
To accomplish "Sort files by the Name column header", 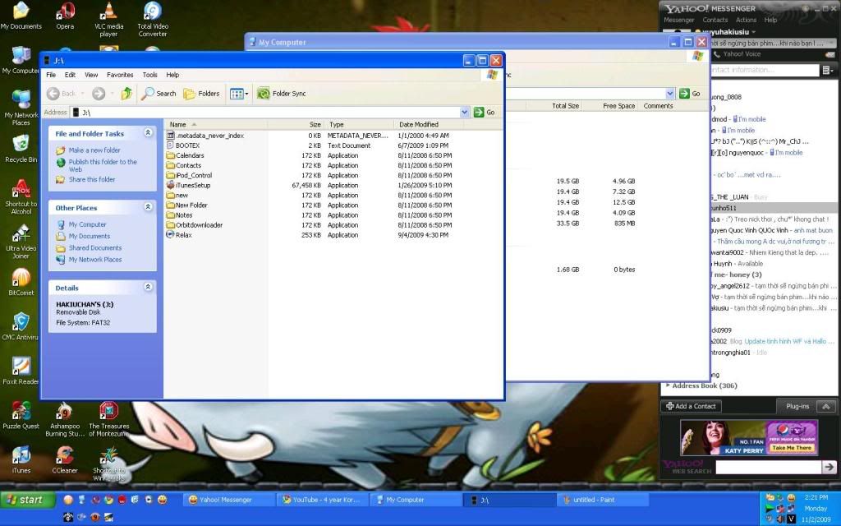I will pos(216,125).
